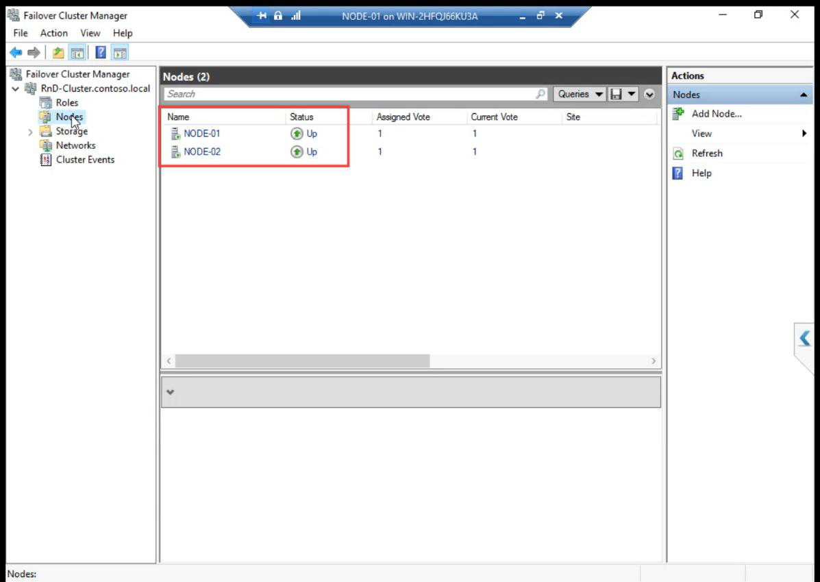Select Roles in the tree
The height and width of the screenshot is (582, 820).
(67, 103)
